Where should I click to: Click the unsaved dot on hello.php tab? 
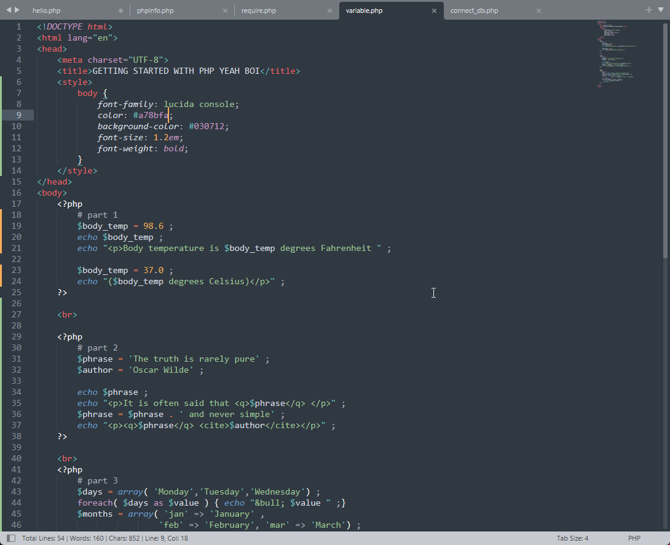120,10
